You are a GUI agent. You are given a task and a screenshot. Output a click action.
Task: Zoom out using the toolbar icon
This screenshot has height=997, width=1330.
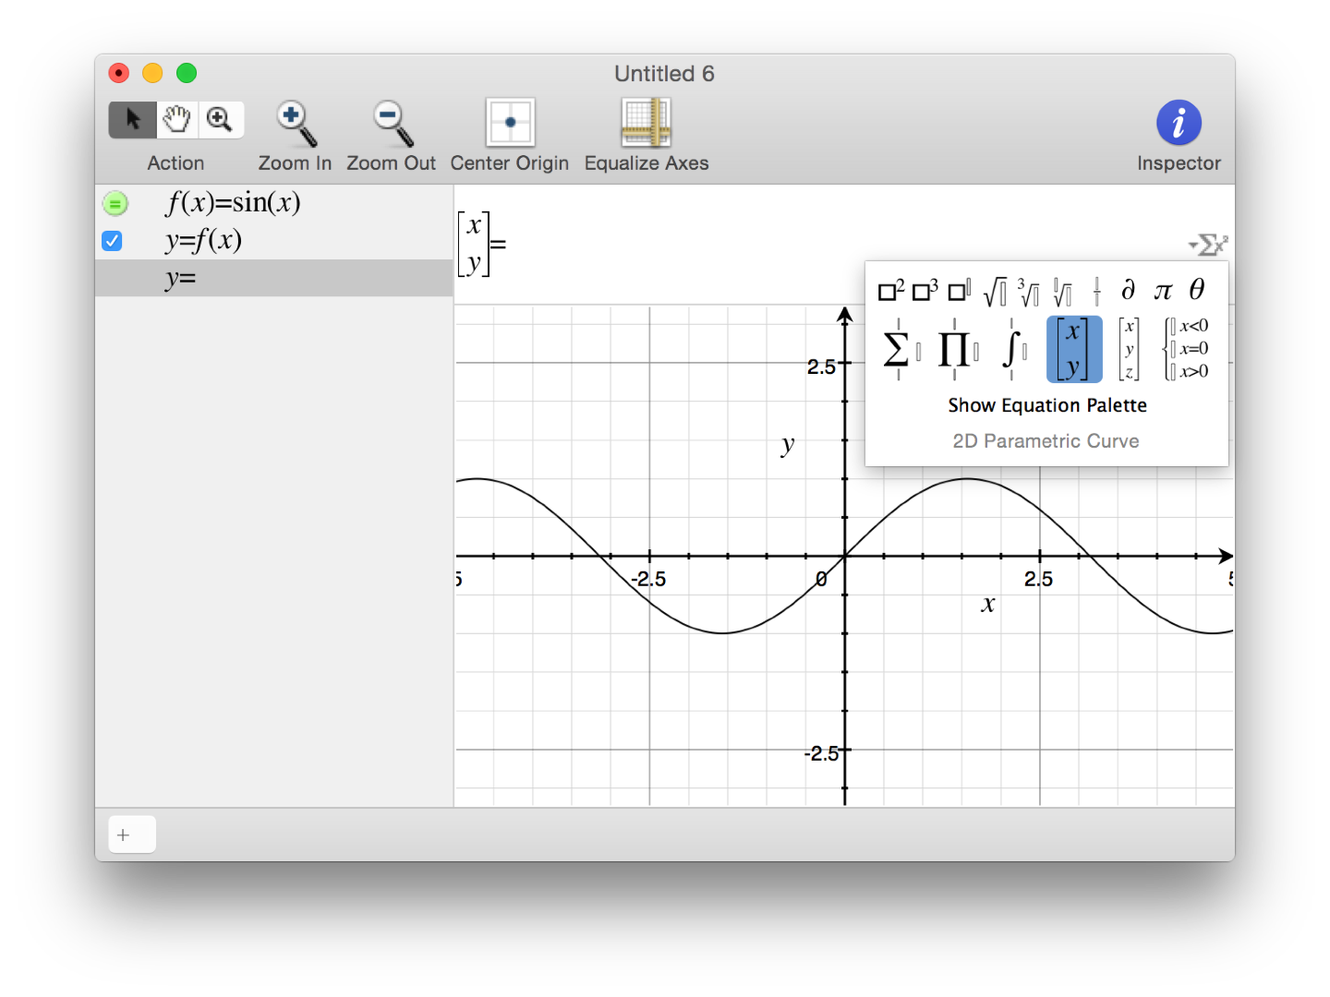[389, 122]
